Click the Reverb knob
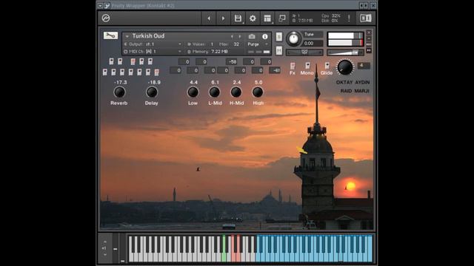The width and height of the screenshot is (474, 266). click(x=119, y=92)
